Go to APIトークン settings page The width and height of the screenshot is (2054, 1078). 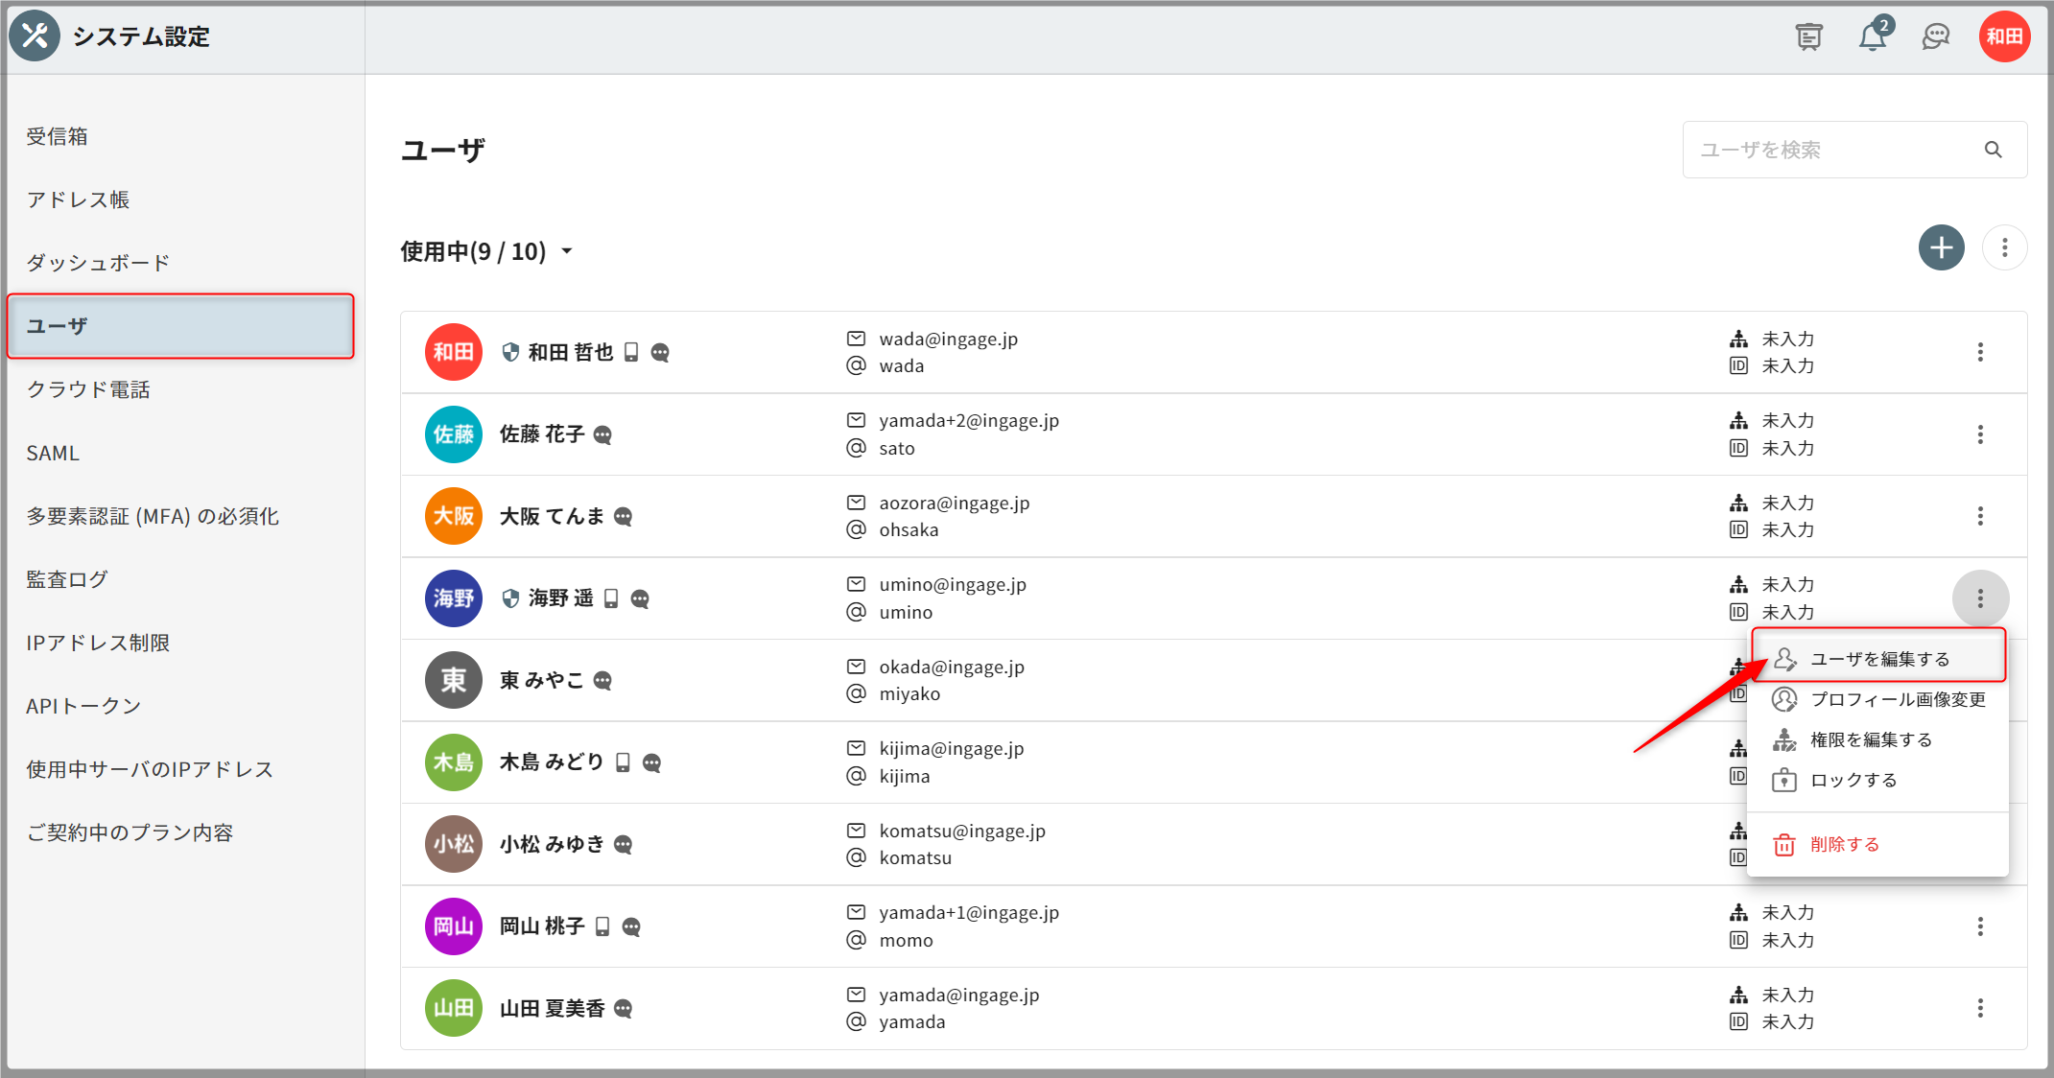pyautogui.click(x=83, y=706)
